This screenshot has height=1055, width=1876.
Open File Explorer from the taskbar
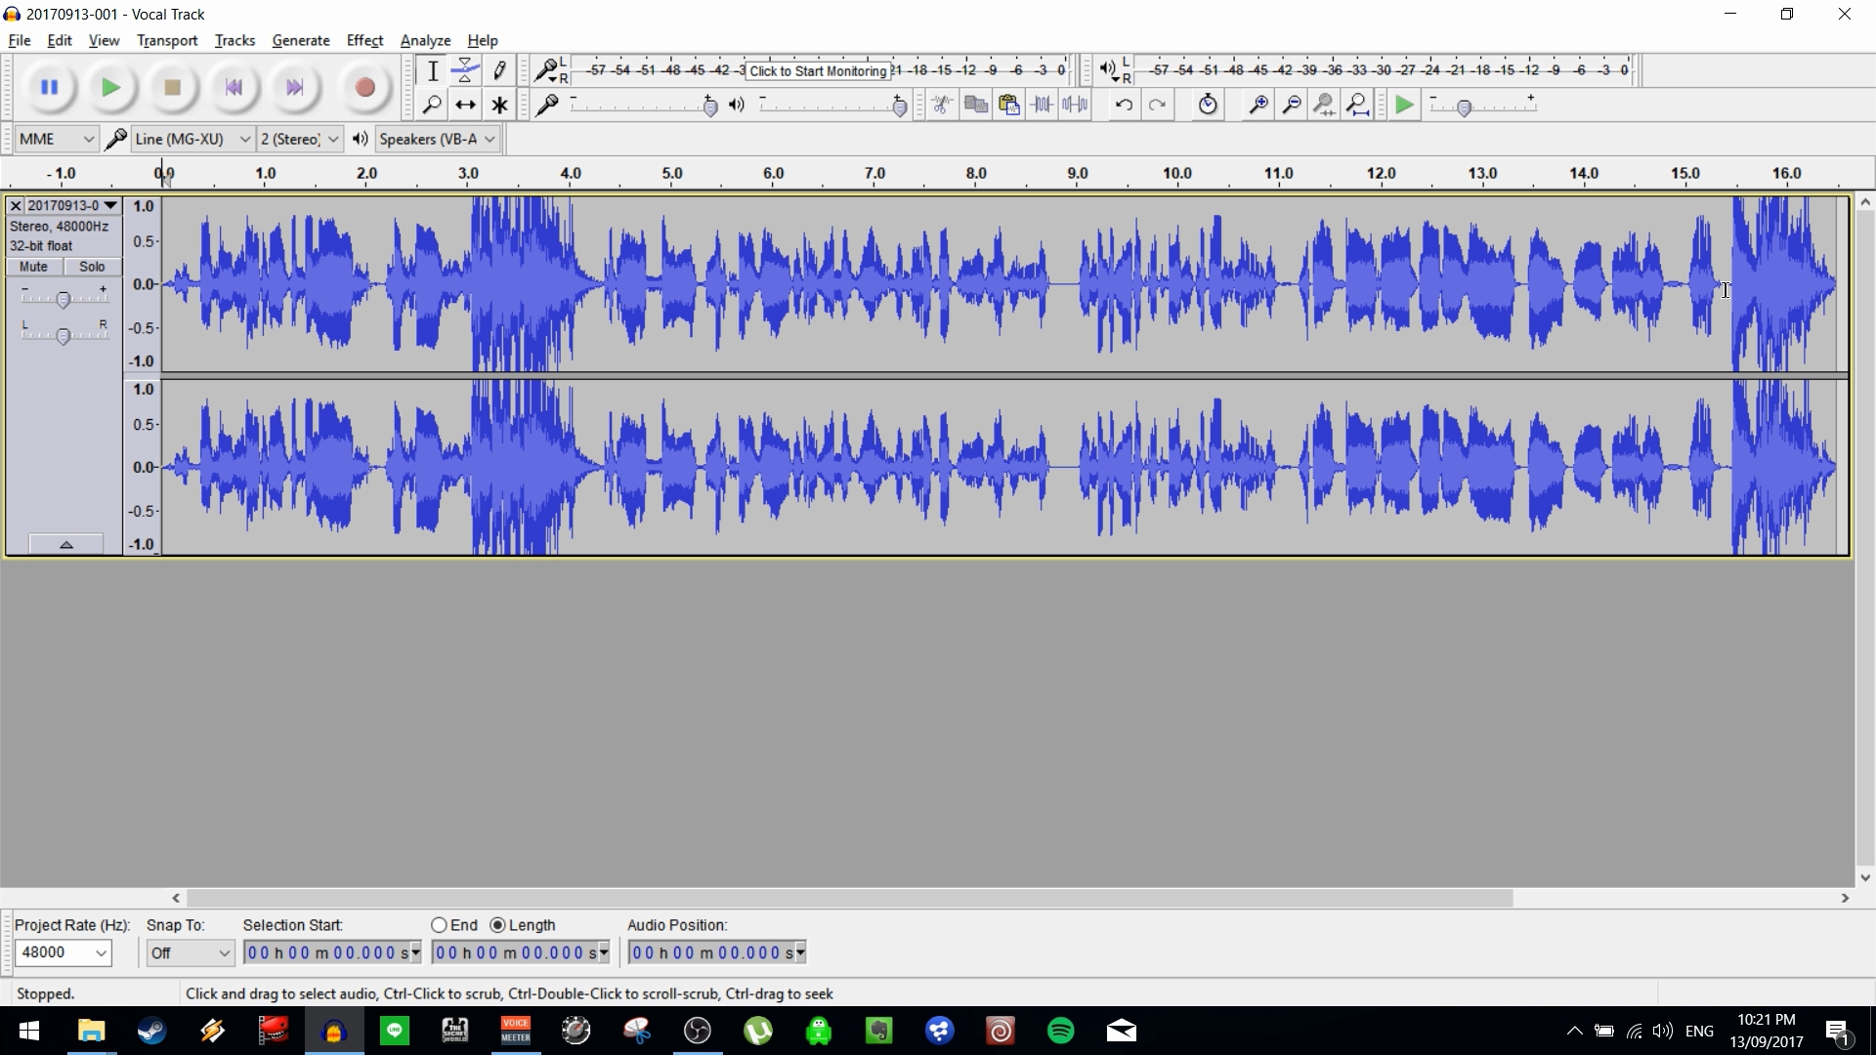pos(91,1031)
